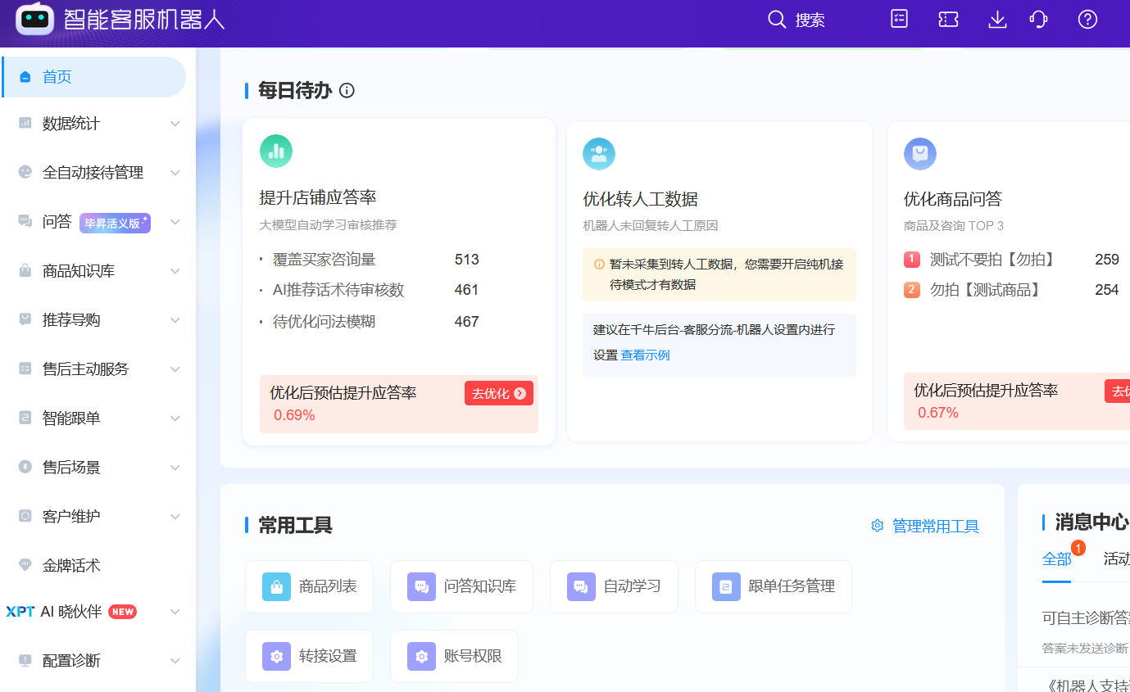
Task: Open the help question mark icon
Action: [x=1087, y=20]
